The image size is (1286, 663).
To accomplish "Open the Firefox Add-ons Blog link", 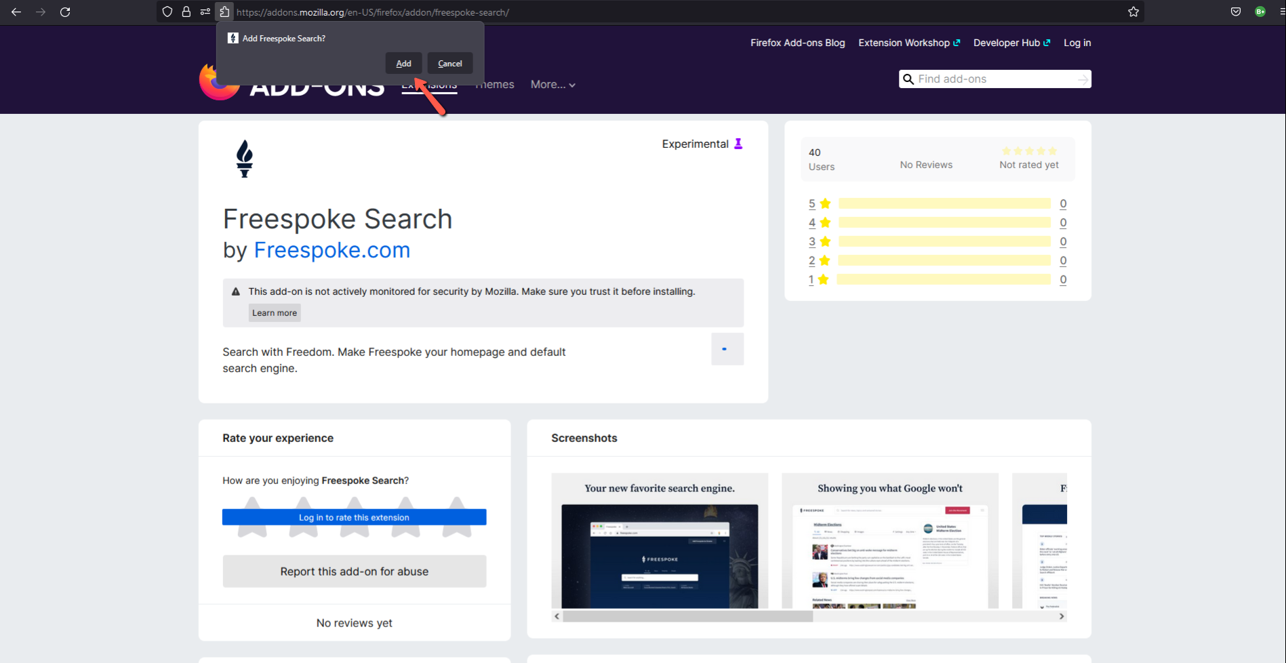I will (798, 43).
